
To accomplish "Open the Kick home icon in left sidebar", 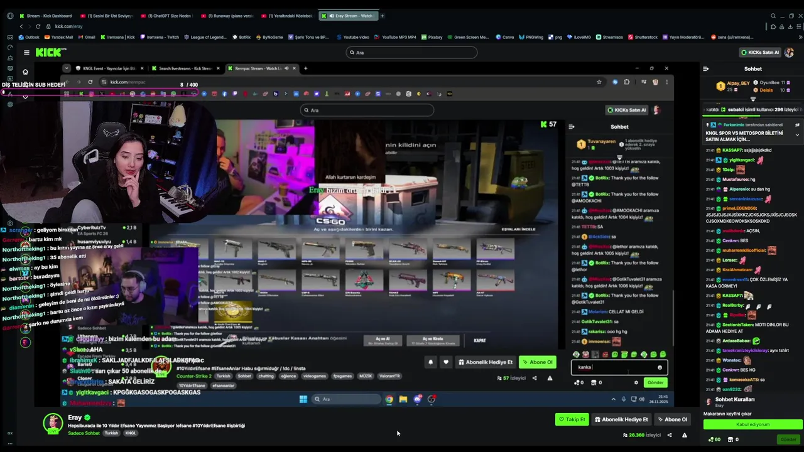I will [x=25, y=72].
